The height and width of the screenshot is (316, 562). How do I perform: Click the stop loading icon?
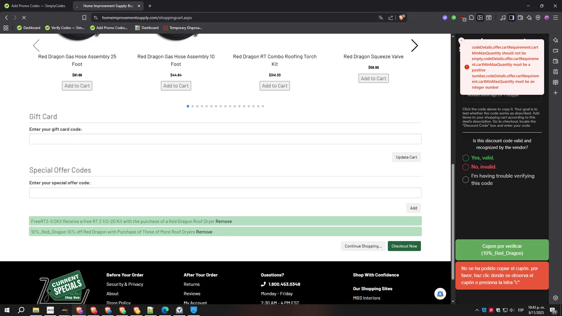(x=24, y=18)
